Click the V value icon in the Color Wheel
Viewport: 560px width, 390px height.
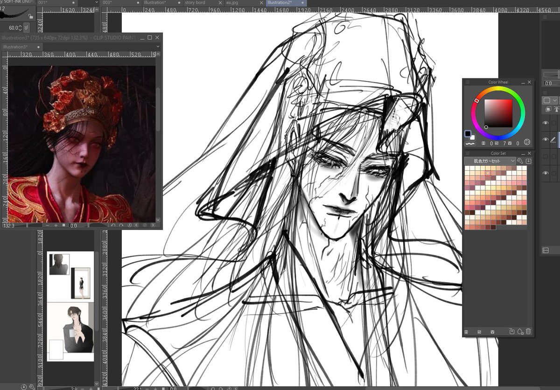point(510,143)
